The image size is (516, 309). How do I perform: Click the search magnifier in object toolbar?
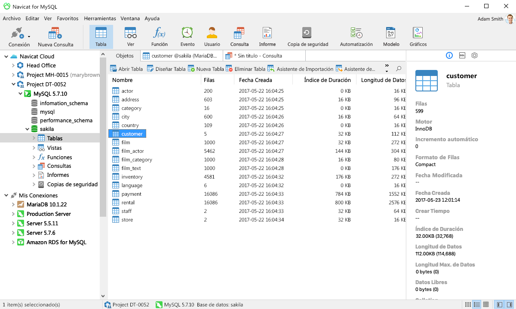pos(399,69)
